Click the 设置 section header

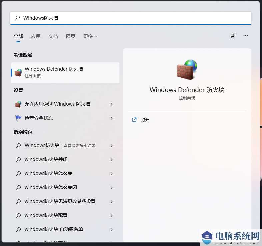[x=18, y=90]
